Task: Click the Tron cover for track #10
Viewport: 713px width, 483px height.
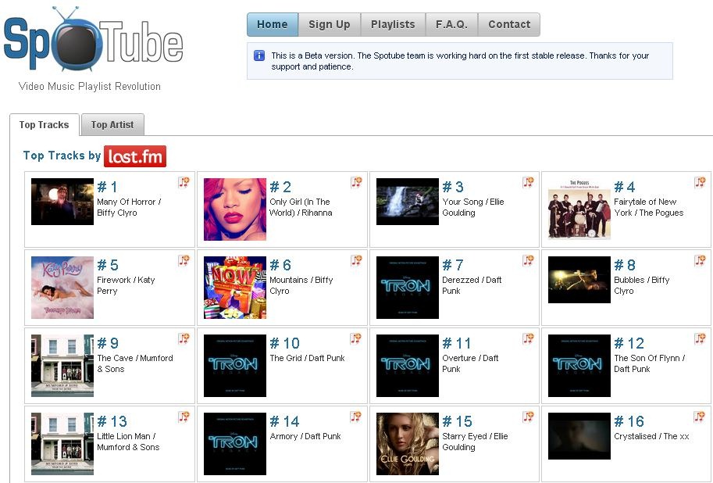Action: pos(235,366)
